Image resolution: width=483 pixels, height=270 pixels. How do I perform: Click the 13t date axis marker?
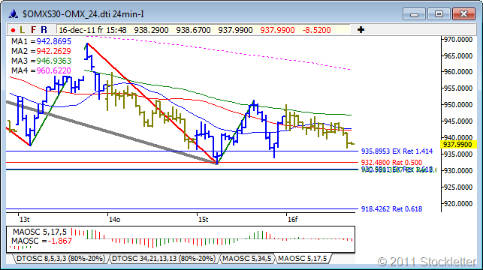tap(25, 220)
